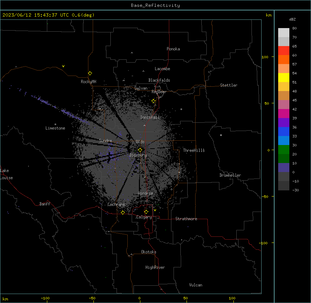The width and height of the screenshot is (311, 303).
Task: Click the Okotoks city label
Action: coord(149,252)
